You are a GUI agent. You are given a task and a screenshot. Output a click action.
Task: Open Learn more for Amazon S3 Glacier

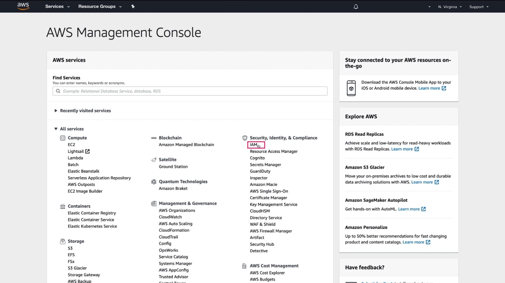click(422, 182)
